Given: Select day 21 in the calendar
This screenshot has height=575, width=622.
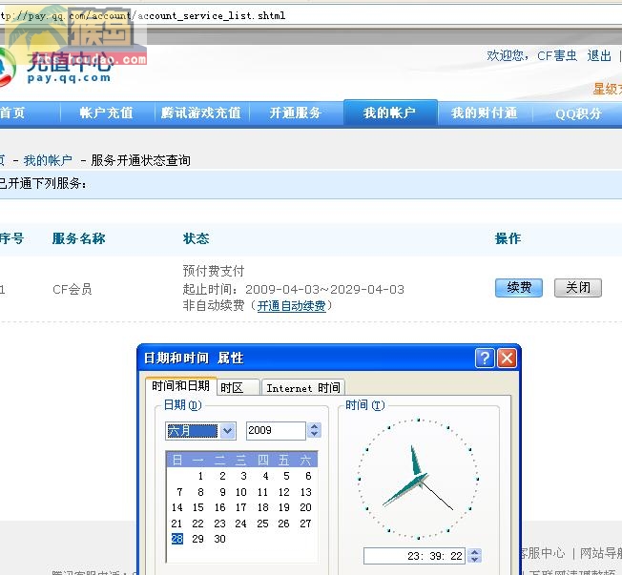Looking at the screenshot, I should (176, 524).
